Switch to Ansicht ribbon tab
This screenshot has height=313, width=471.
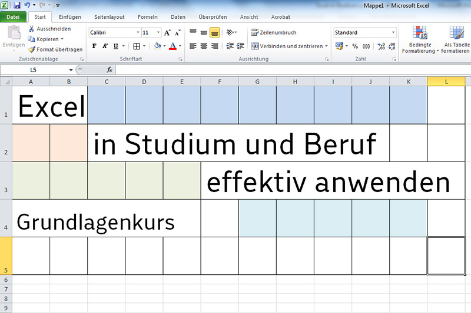tap(249, 17)
